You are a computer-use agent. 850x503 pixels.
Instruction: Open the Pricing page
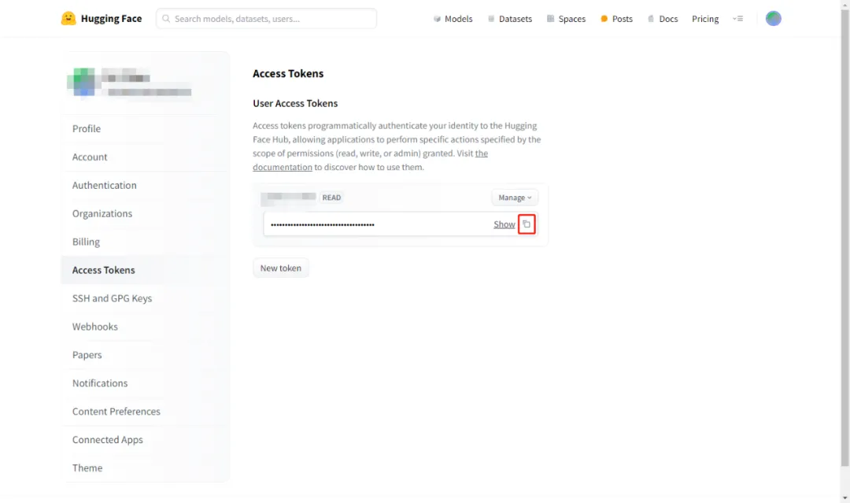(704, 18)
